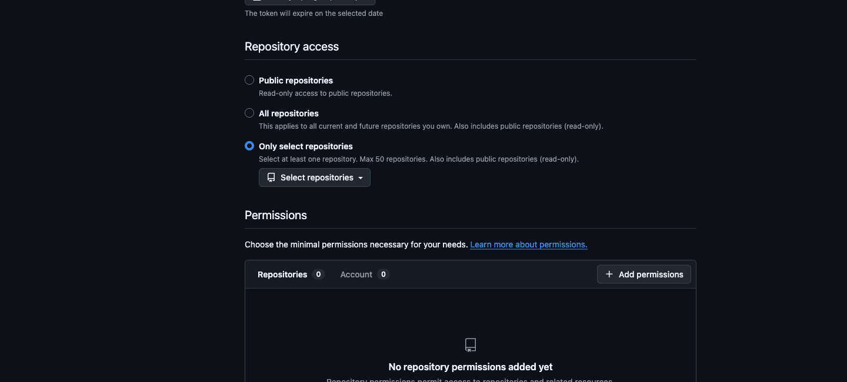Select the Public repositories radio button
This screenshot has width=847, height=382.
(x=249, y=80)
